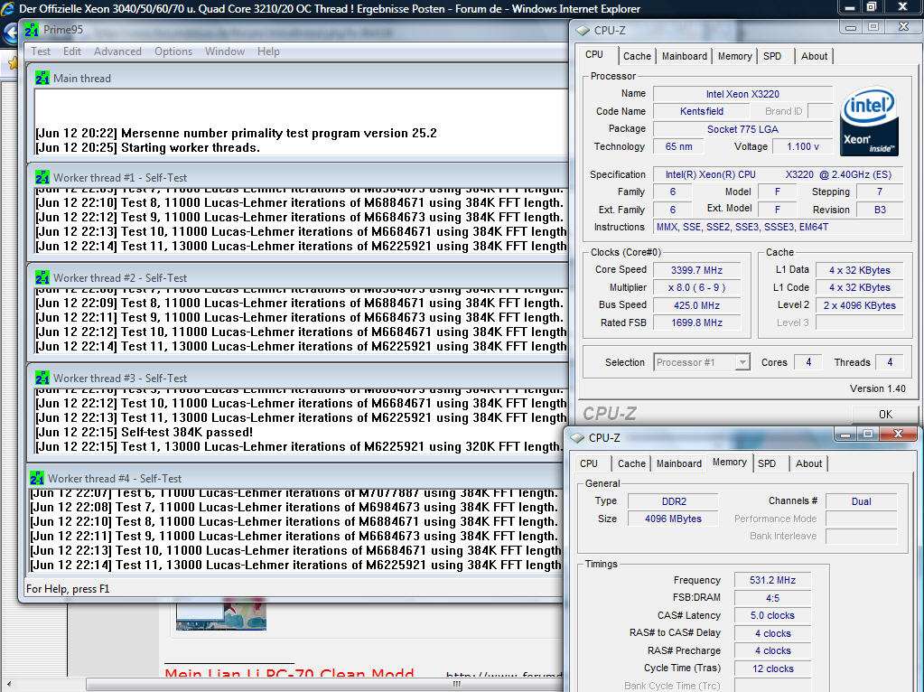
Task: Click the Intel Xeon X3220 name field
Action: pos(742,94)
